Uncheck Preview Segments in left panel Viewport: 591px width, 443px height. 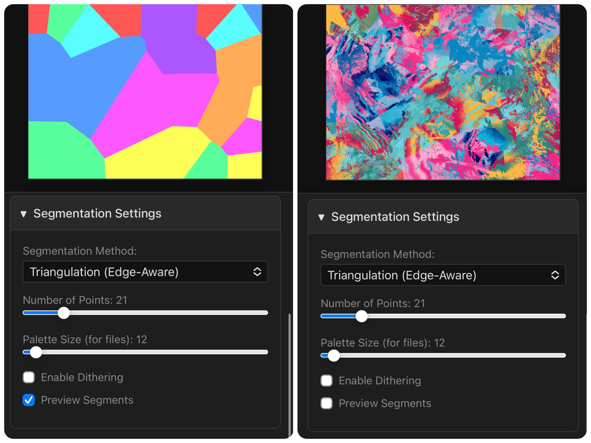click(x=29, y=400)
